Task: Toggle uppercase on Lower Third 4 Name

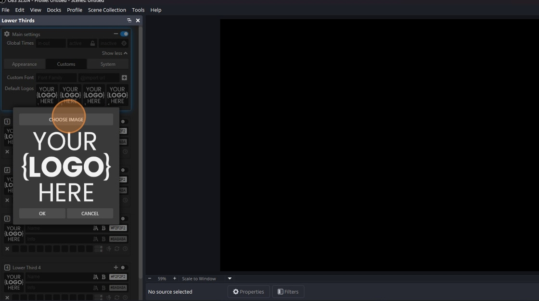Action: coord(96,276)
